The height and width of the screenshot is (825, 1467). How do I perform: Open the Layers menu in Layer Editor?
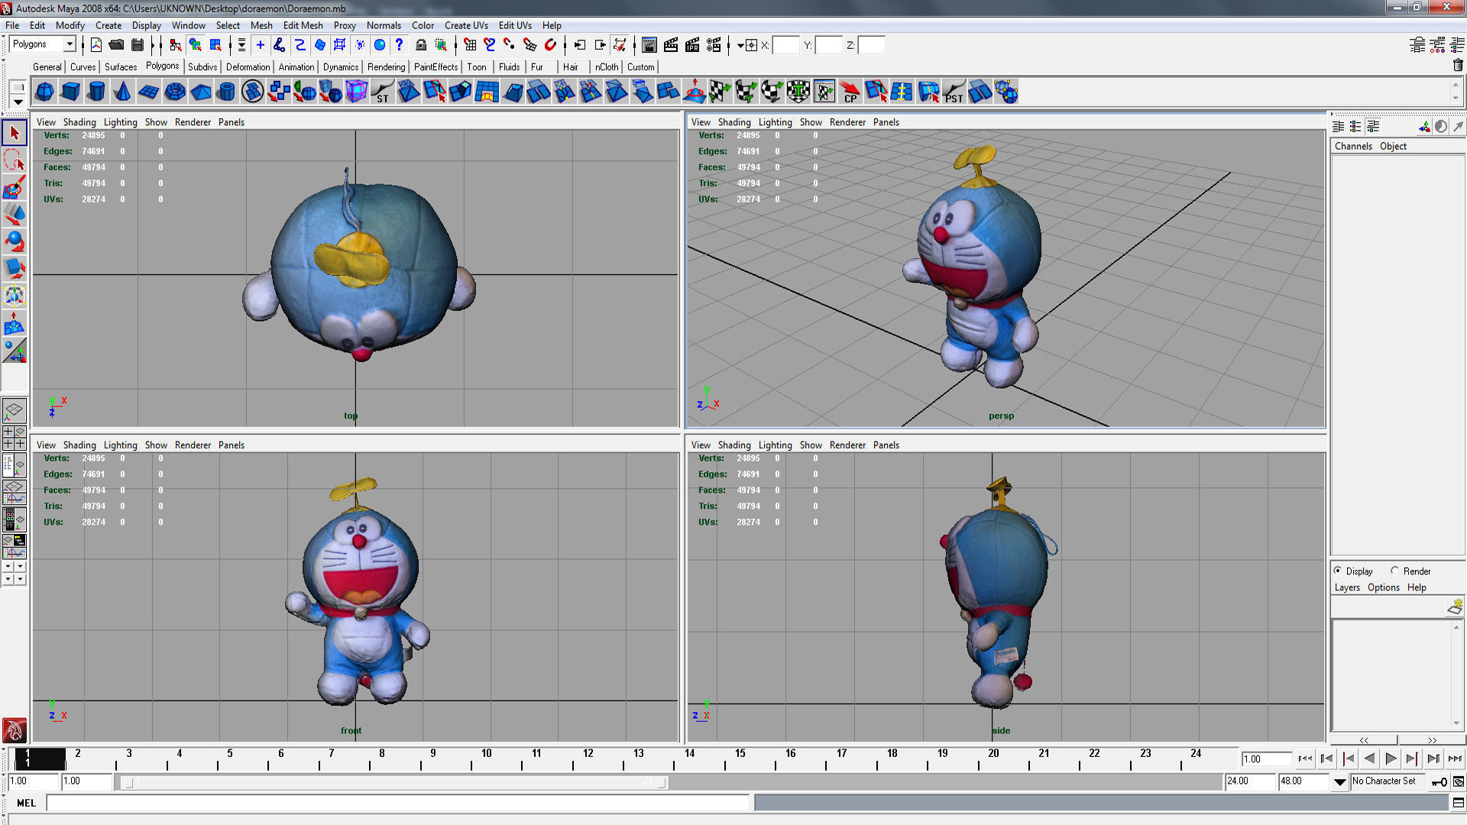(x=1347, y=588)
